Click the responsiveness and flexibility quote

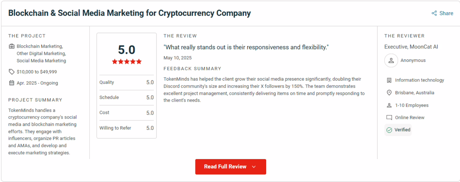(x=246, y=47)
